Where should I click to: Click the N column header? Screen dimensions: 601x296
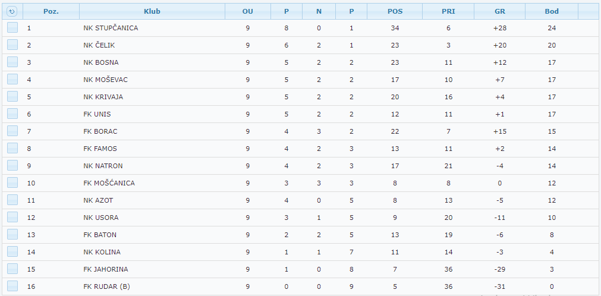319,11
